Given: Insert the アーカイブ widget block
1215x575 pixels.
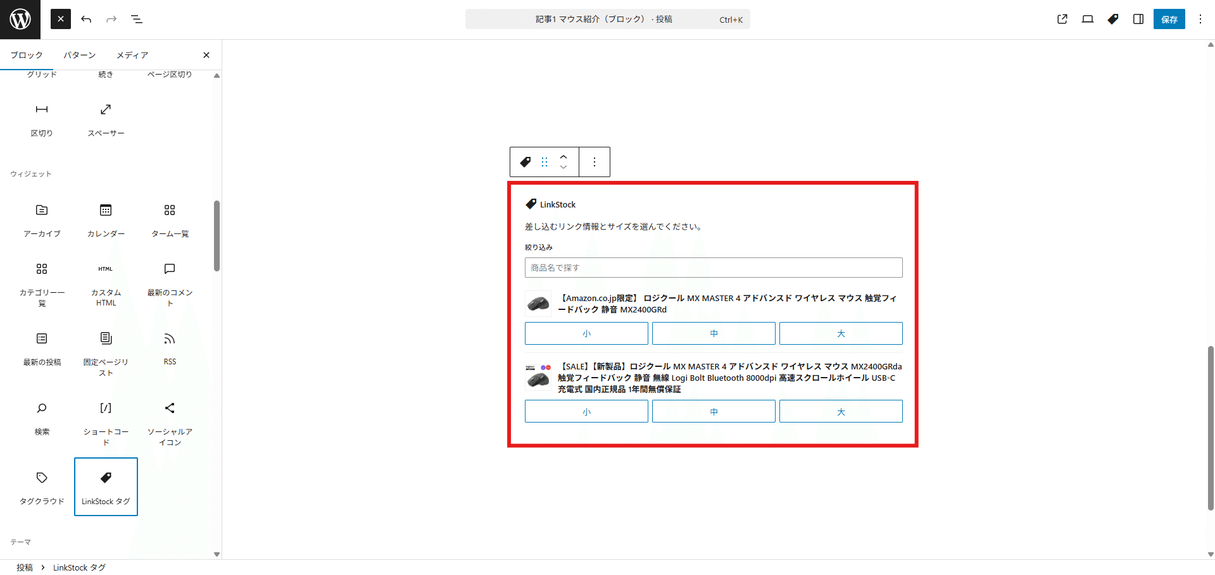Looking at the screenshot, I should coord(42,221).
